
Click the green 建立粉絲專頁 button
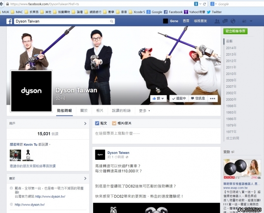[236, 31]
